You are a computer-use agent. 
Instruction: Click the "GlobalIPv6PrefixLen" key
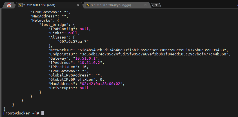(x=72, y=80)
